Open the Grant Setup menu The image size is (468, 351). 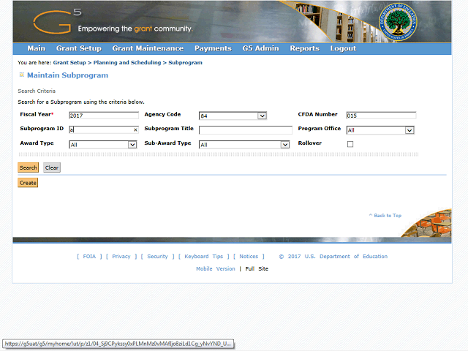(x=78, y=49)
